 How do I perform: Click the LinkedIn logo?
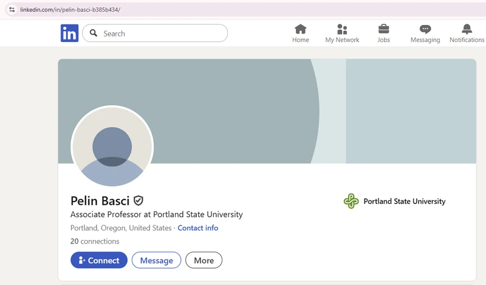coord(69,33)
